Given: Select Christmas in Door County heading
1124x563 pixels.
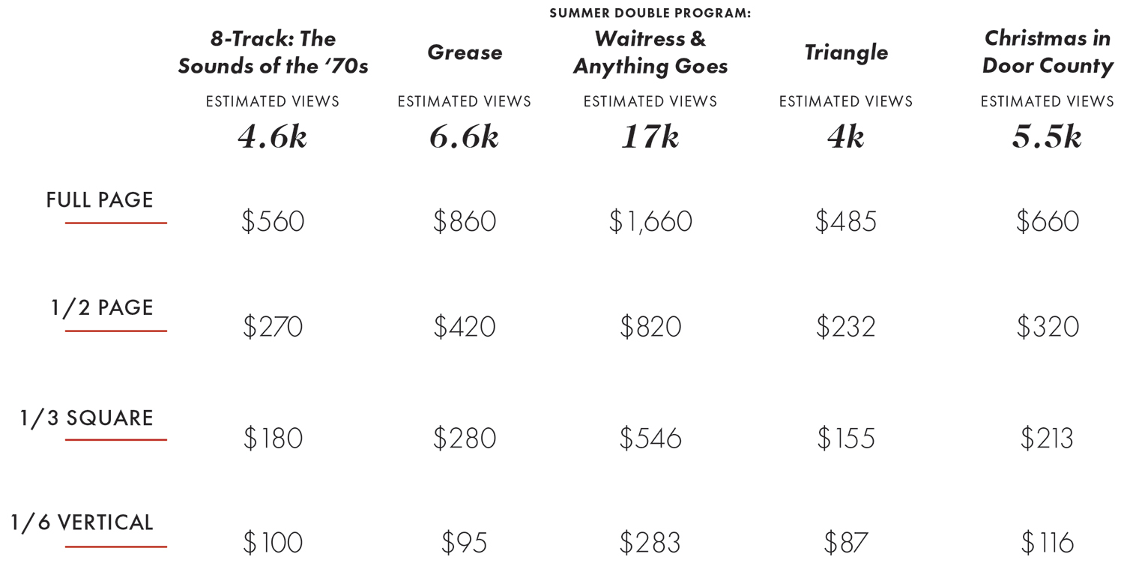Looking at the screenshot, I should 1047,52.
